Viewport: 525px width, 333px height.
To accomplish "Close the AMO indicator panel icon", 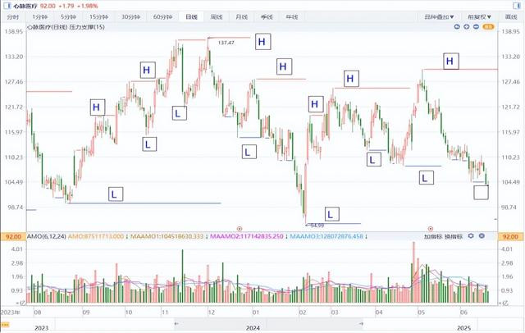I will pos(482,236).
